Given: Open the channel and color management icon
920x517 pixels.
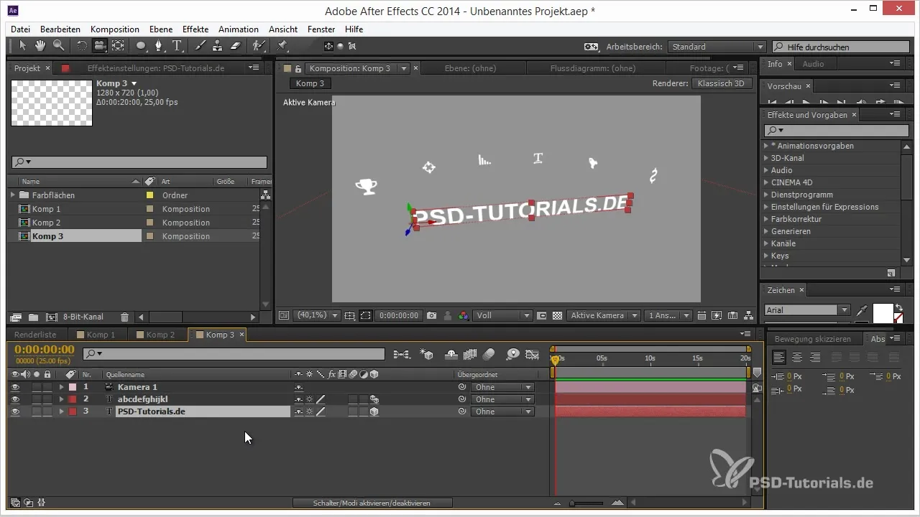Looking at the screenshot, I should (464, 315).
